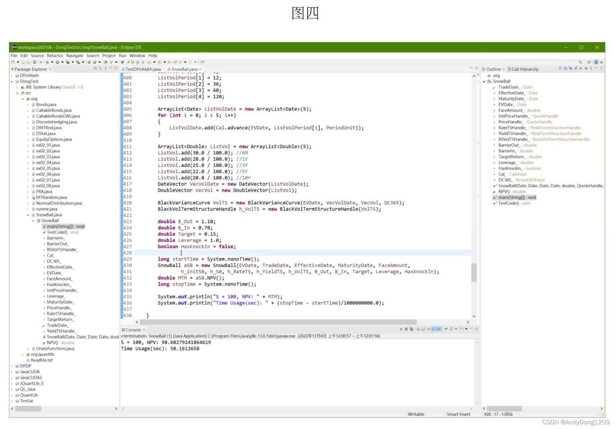Select the JavaCUDA2 project

tap(29, 378)
